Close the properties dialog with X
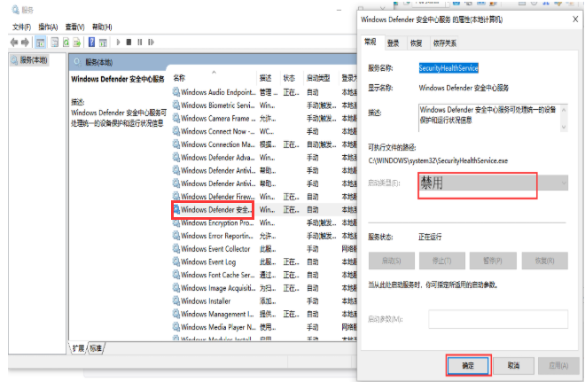This screenshot has height=382, width=585. [575, 19]
